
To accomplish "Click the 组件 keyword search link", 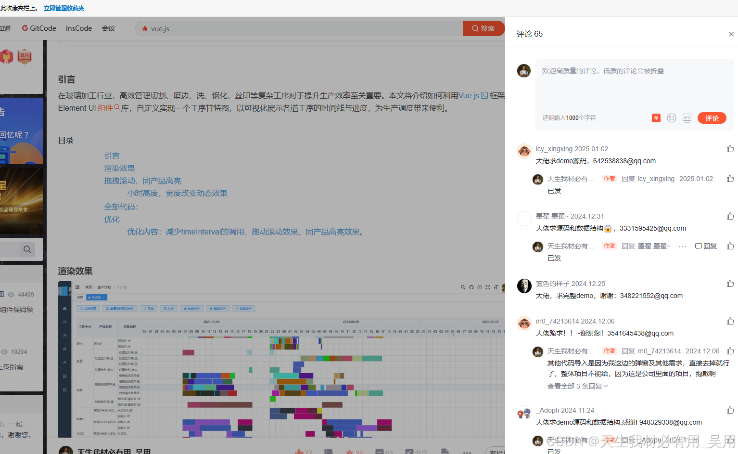I will tap(108, 108).
